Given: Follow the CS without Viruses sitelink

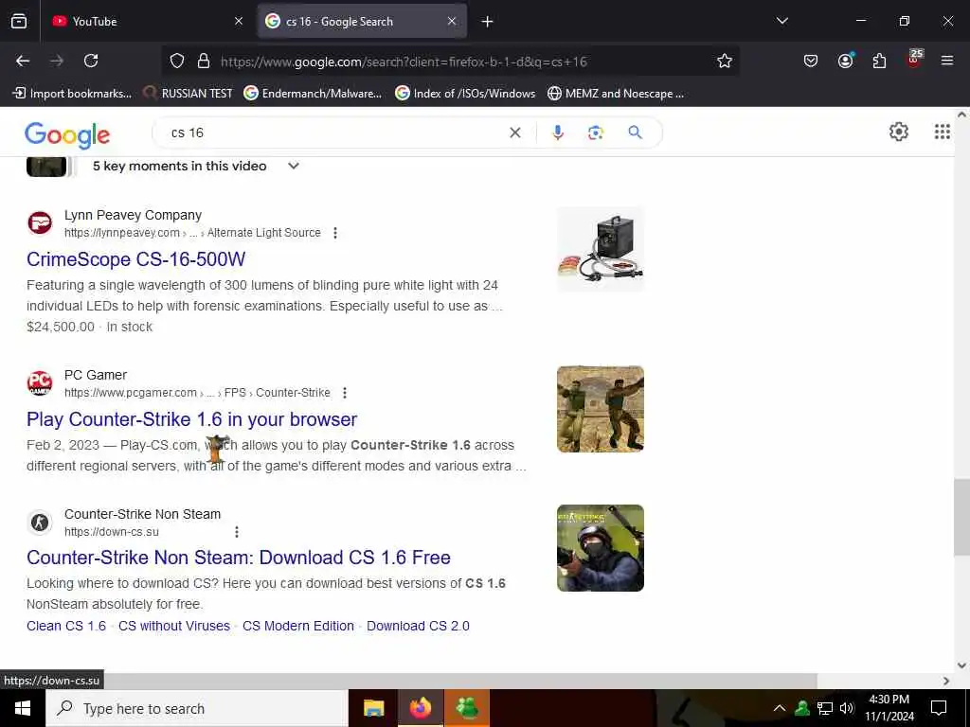Looking at the screenshot, I should [x=174, y=627].
